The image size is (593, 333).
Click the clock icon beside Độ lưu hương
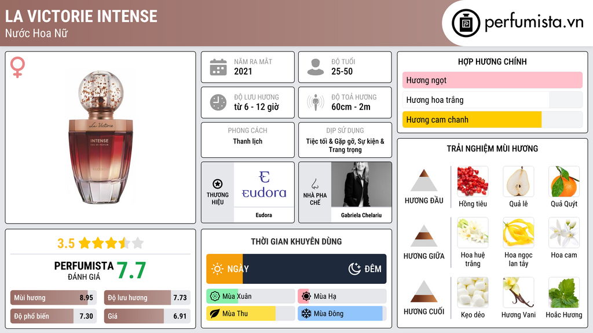(218, 102)
